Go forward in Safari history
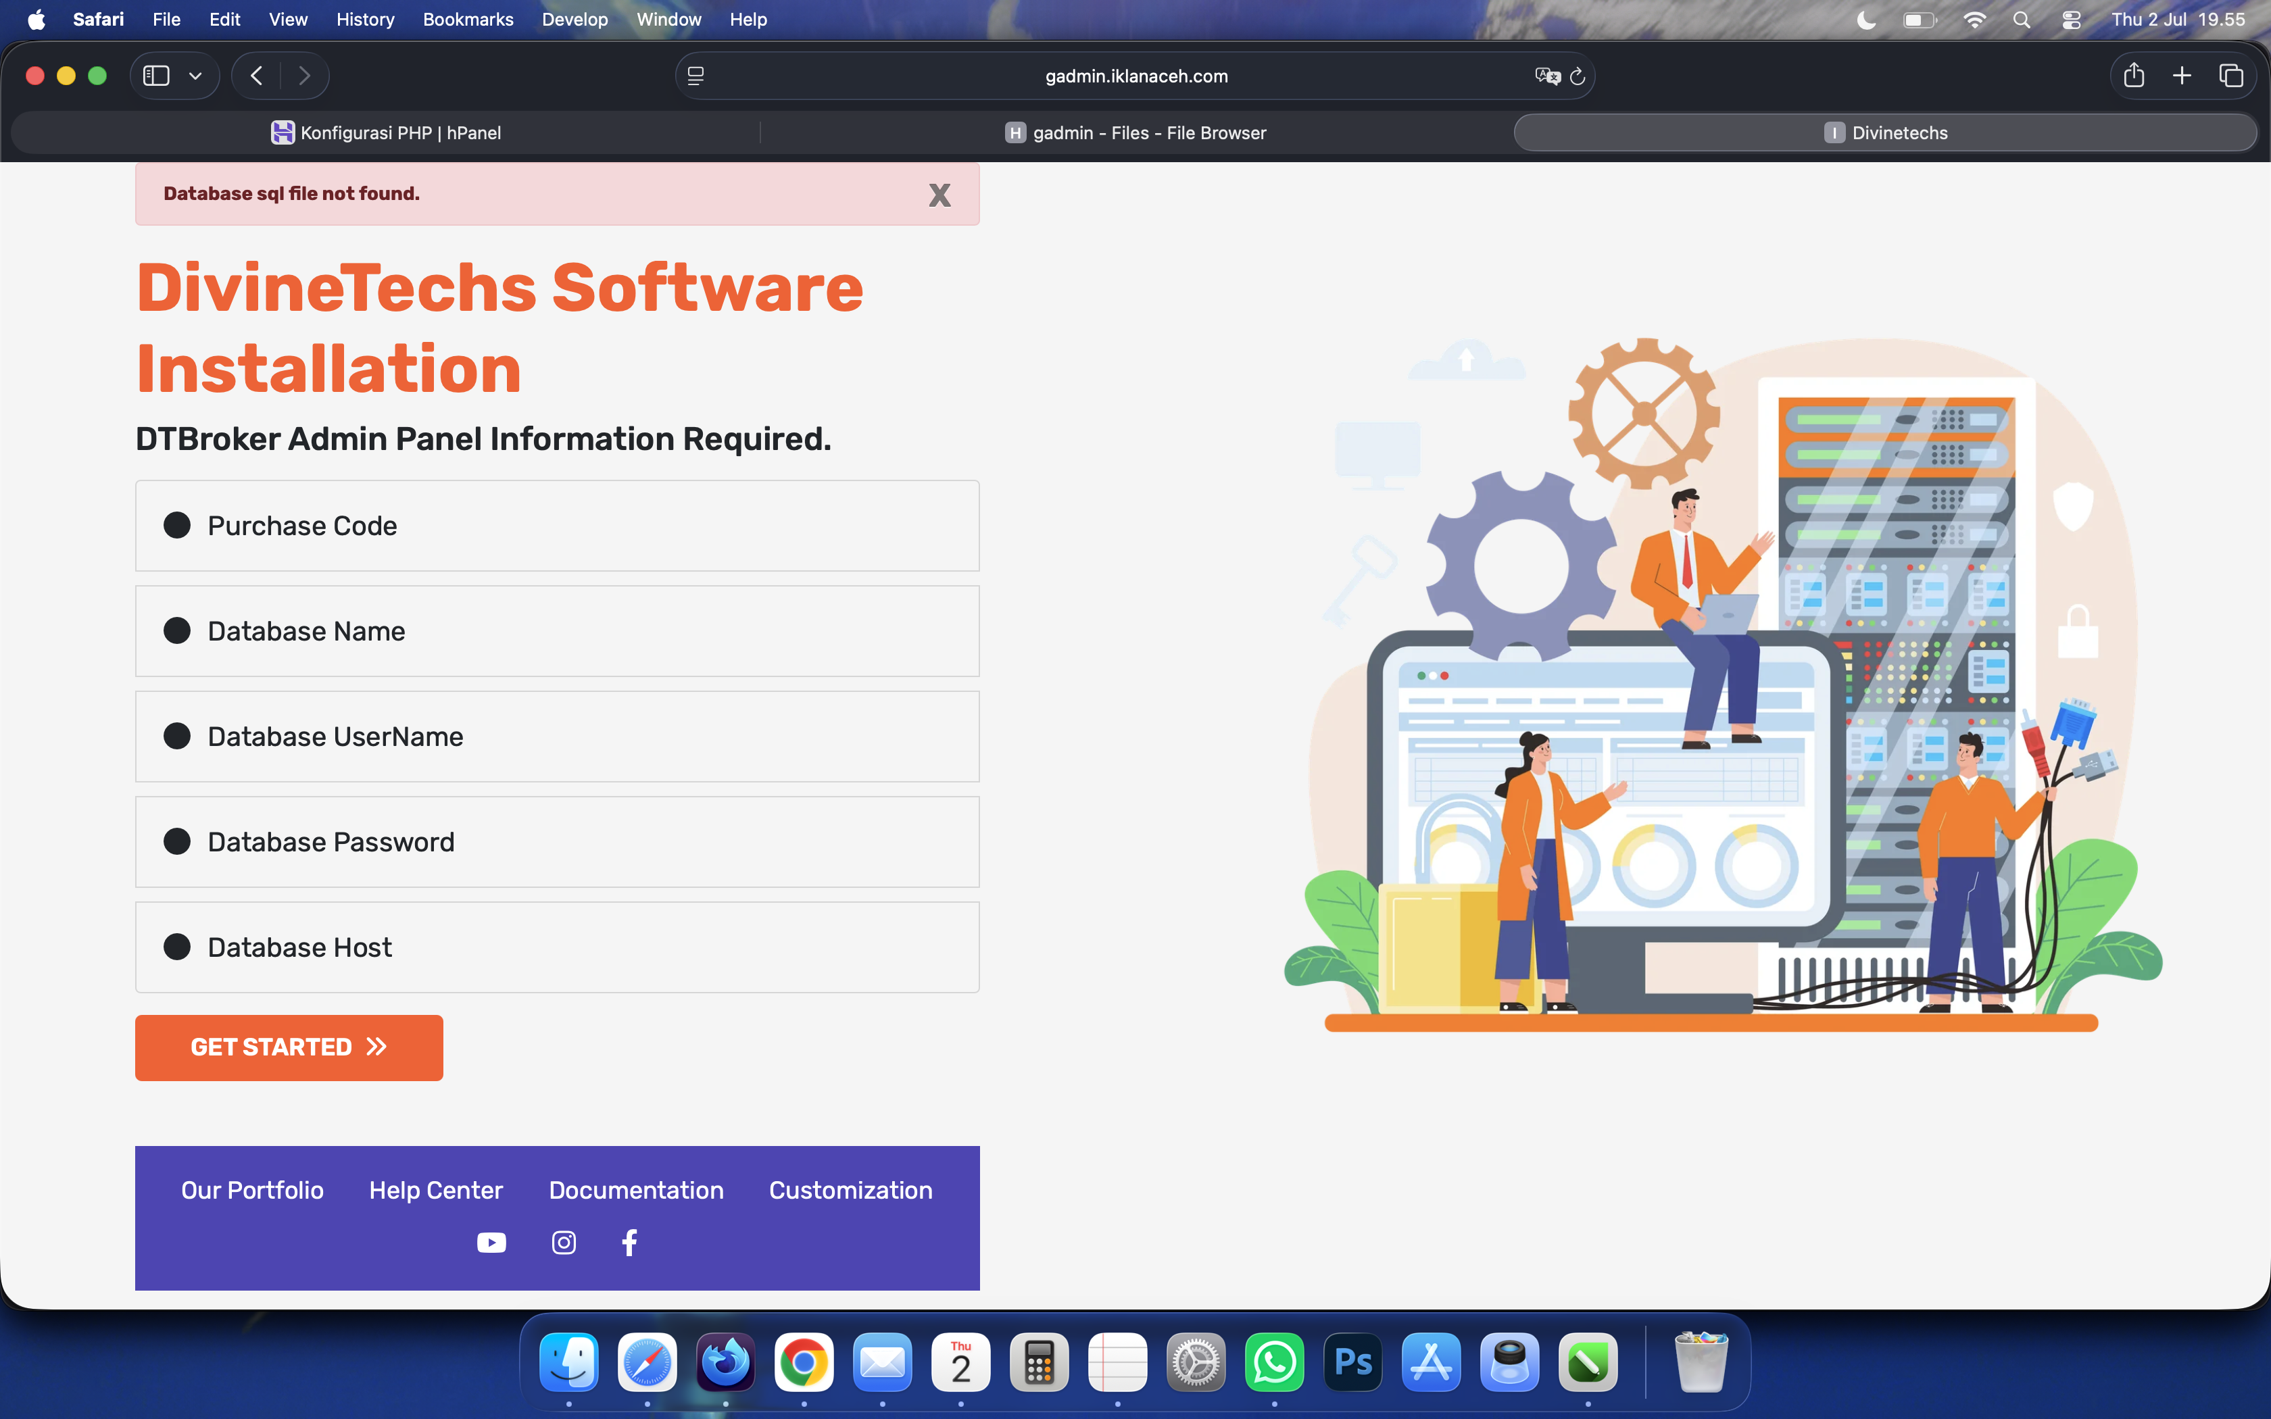The height and width of the screenshot is (1419, 2271). pos(304,76)
